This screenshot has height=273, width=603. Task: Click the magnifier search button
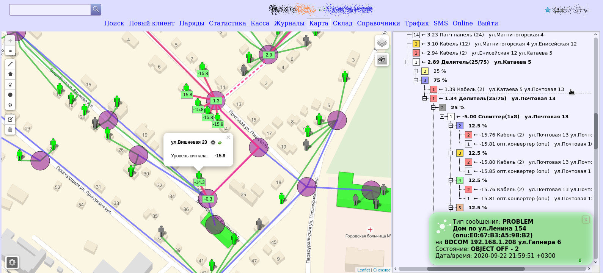click(96, 9)
